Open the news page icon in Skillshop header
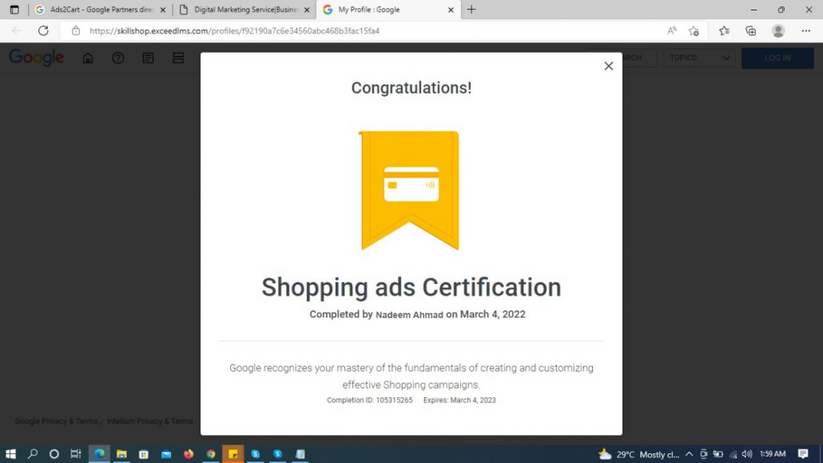The image size is (823, 463). (148, 58)
